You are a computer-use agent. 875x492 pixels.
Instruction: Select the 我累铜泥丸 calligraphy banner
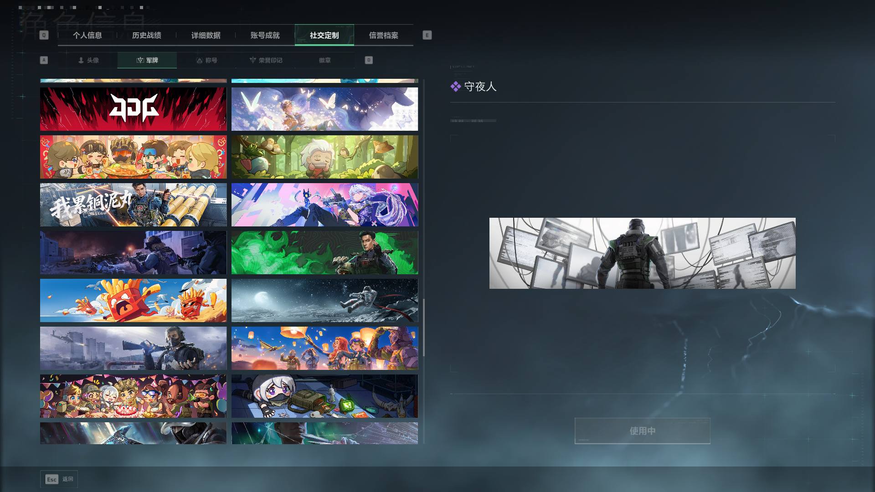[x=133, y=205]
